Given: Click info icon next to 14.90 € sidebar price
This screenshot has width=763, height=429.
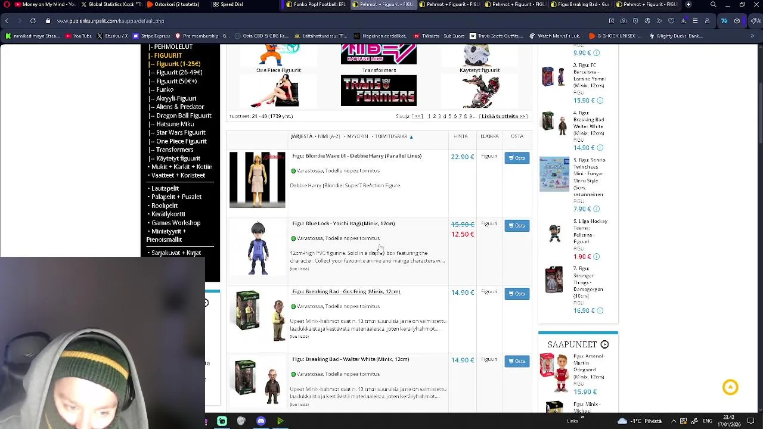Looking at the screenshot, I should click(x=600, y=148).
